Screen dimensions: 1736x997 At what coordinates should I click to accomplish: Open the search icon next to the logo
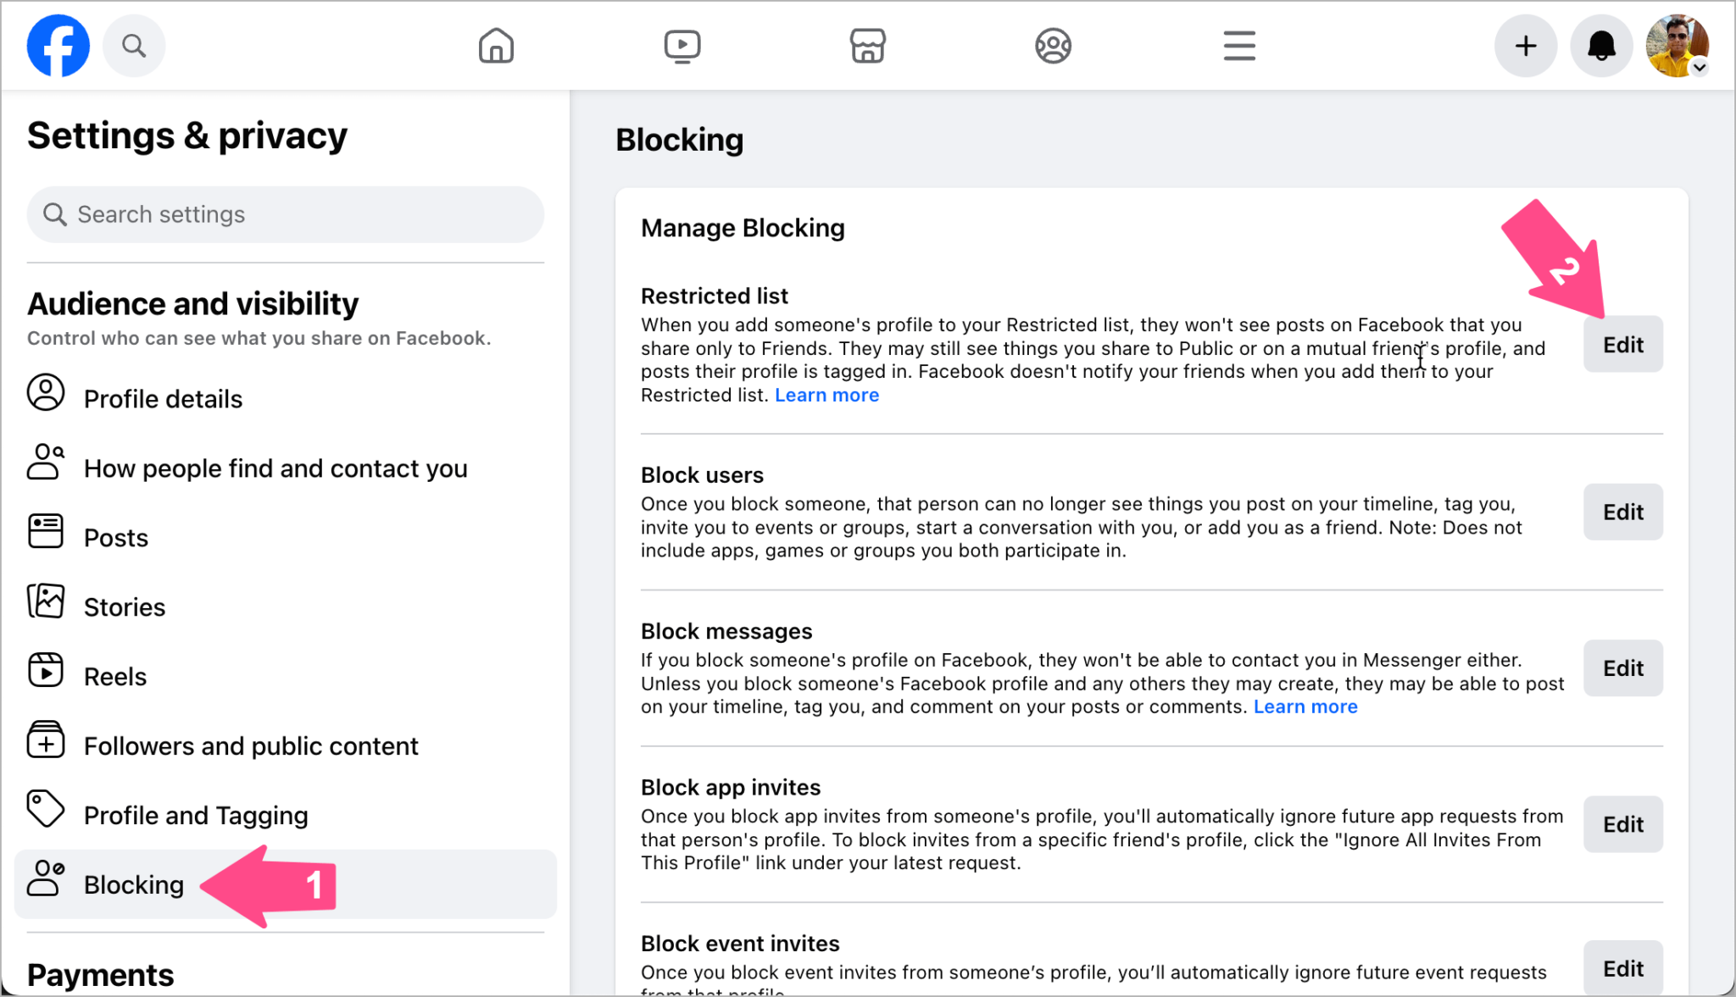point(133,45)
